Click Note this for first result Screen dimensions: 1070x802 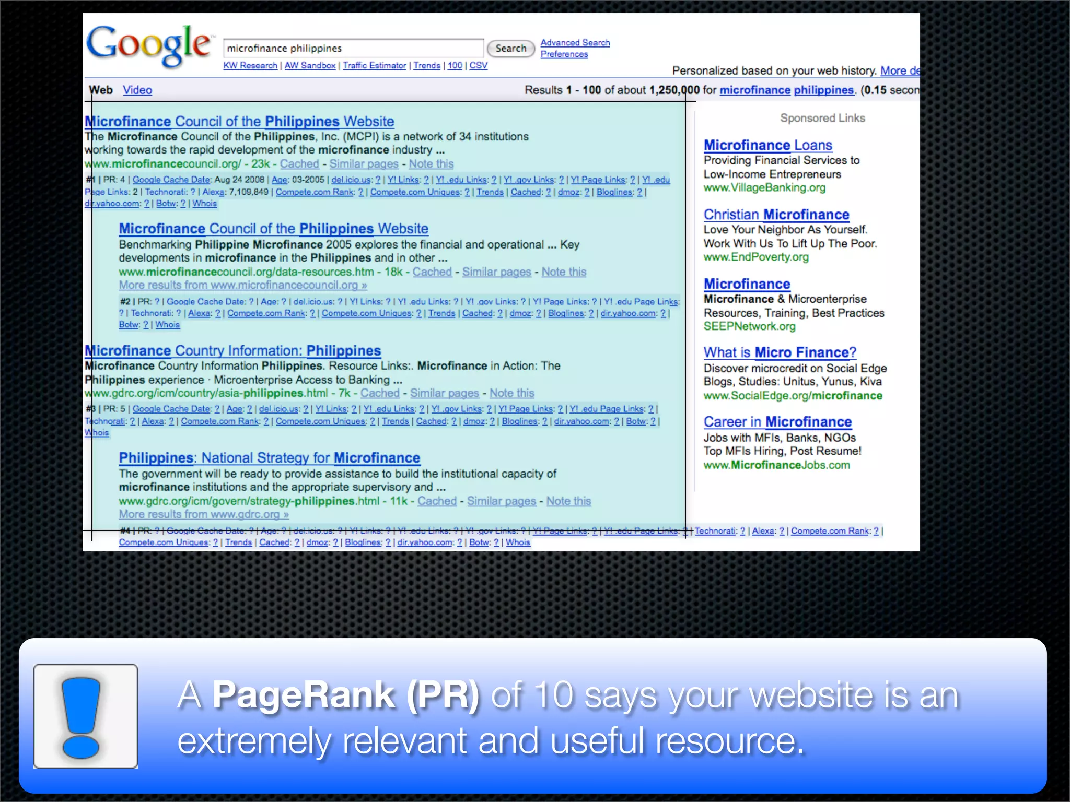pos(431,163)
